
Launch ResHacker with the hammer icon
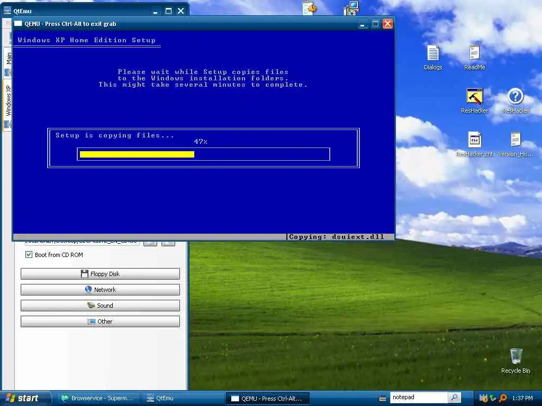pos(474,101)
